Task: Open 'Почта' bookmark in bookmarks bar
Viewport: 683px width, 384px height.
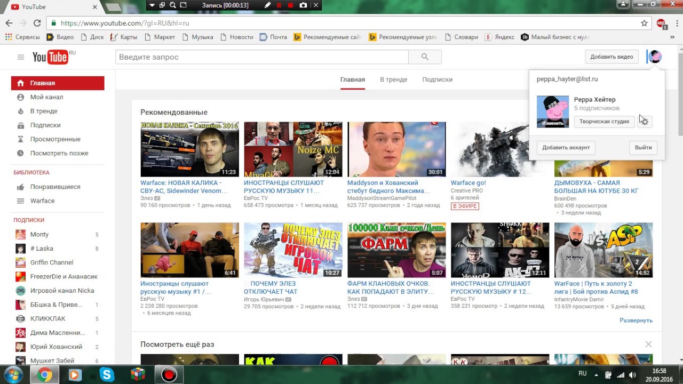Action: 273,37
